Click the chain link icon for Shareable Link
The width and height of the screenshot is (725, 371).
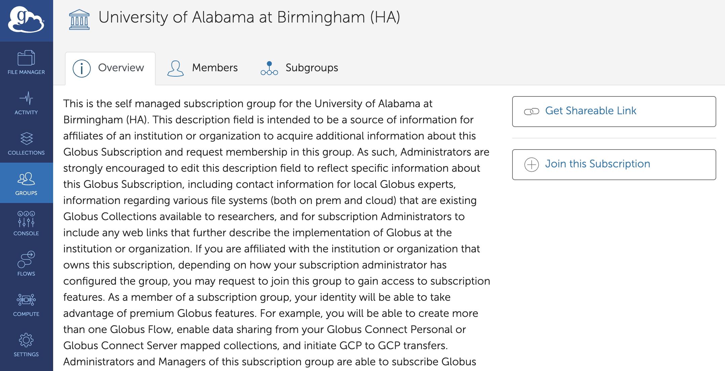click(531, 112)
